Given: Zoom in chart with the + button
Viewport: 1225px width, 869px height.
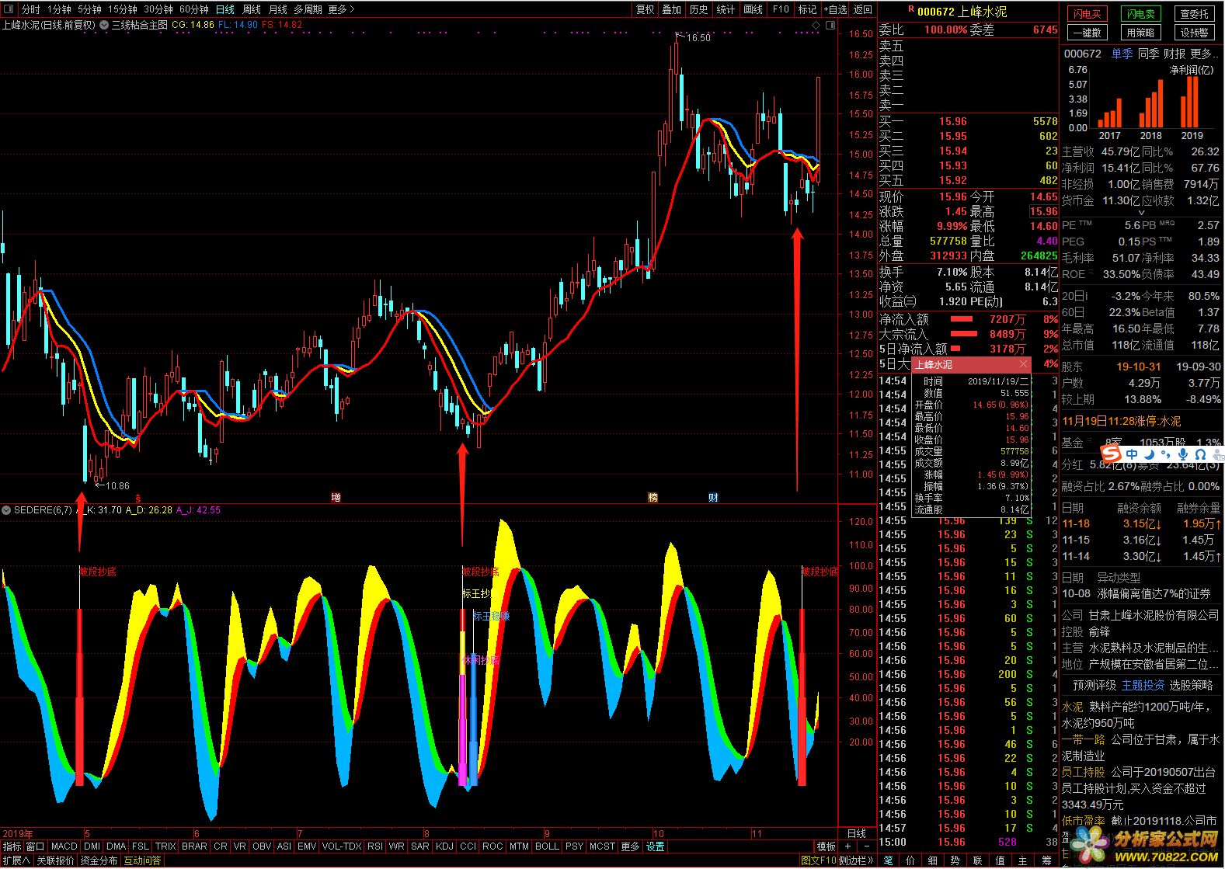Looking at the screenshot, I should (x=847, y=846).
